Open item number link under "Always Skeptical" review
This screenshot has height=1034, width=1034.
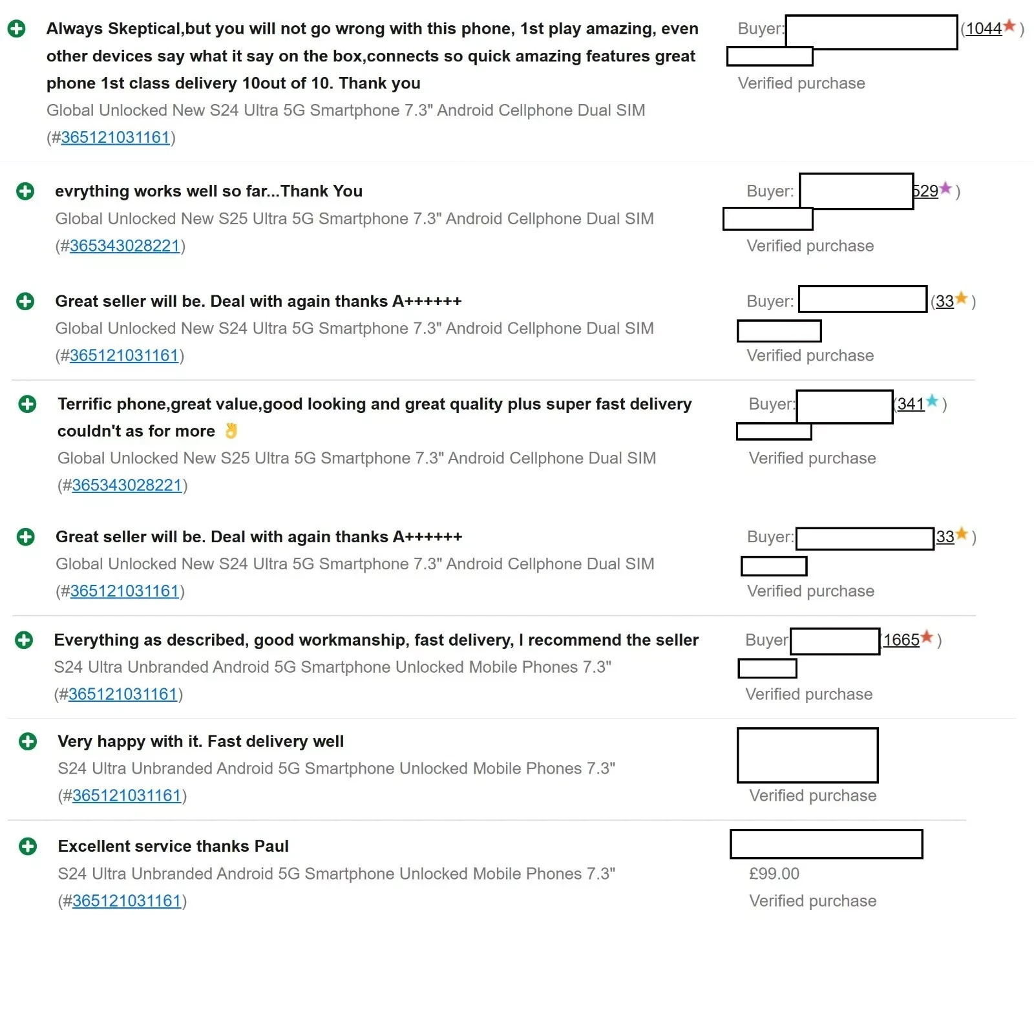click(x=115, y=138)
